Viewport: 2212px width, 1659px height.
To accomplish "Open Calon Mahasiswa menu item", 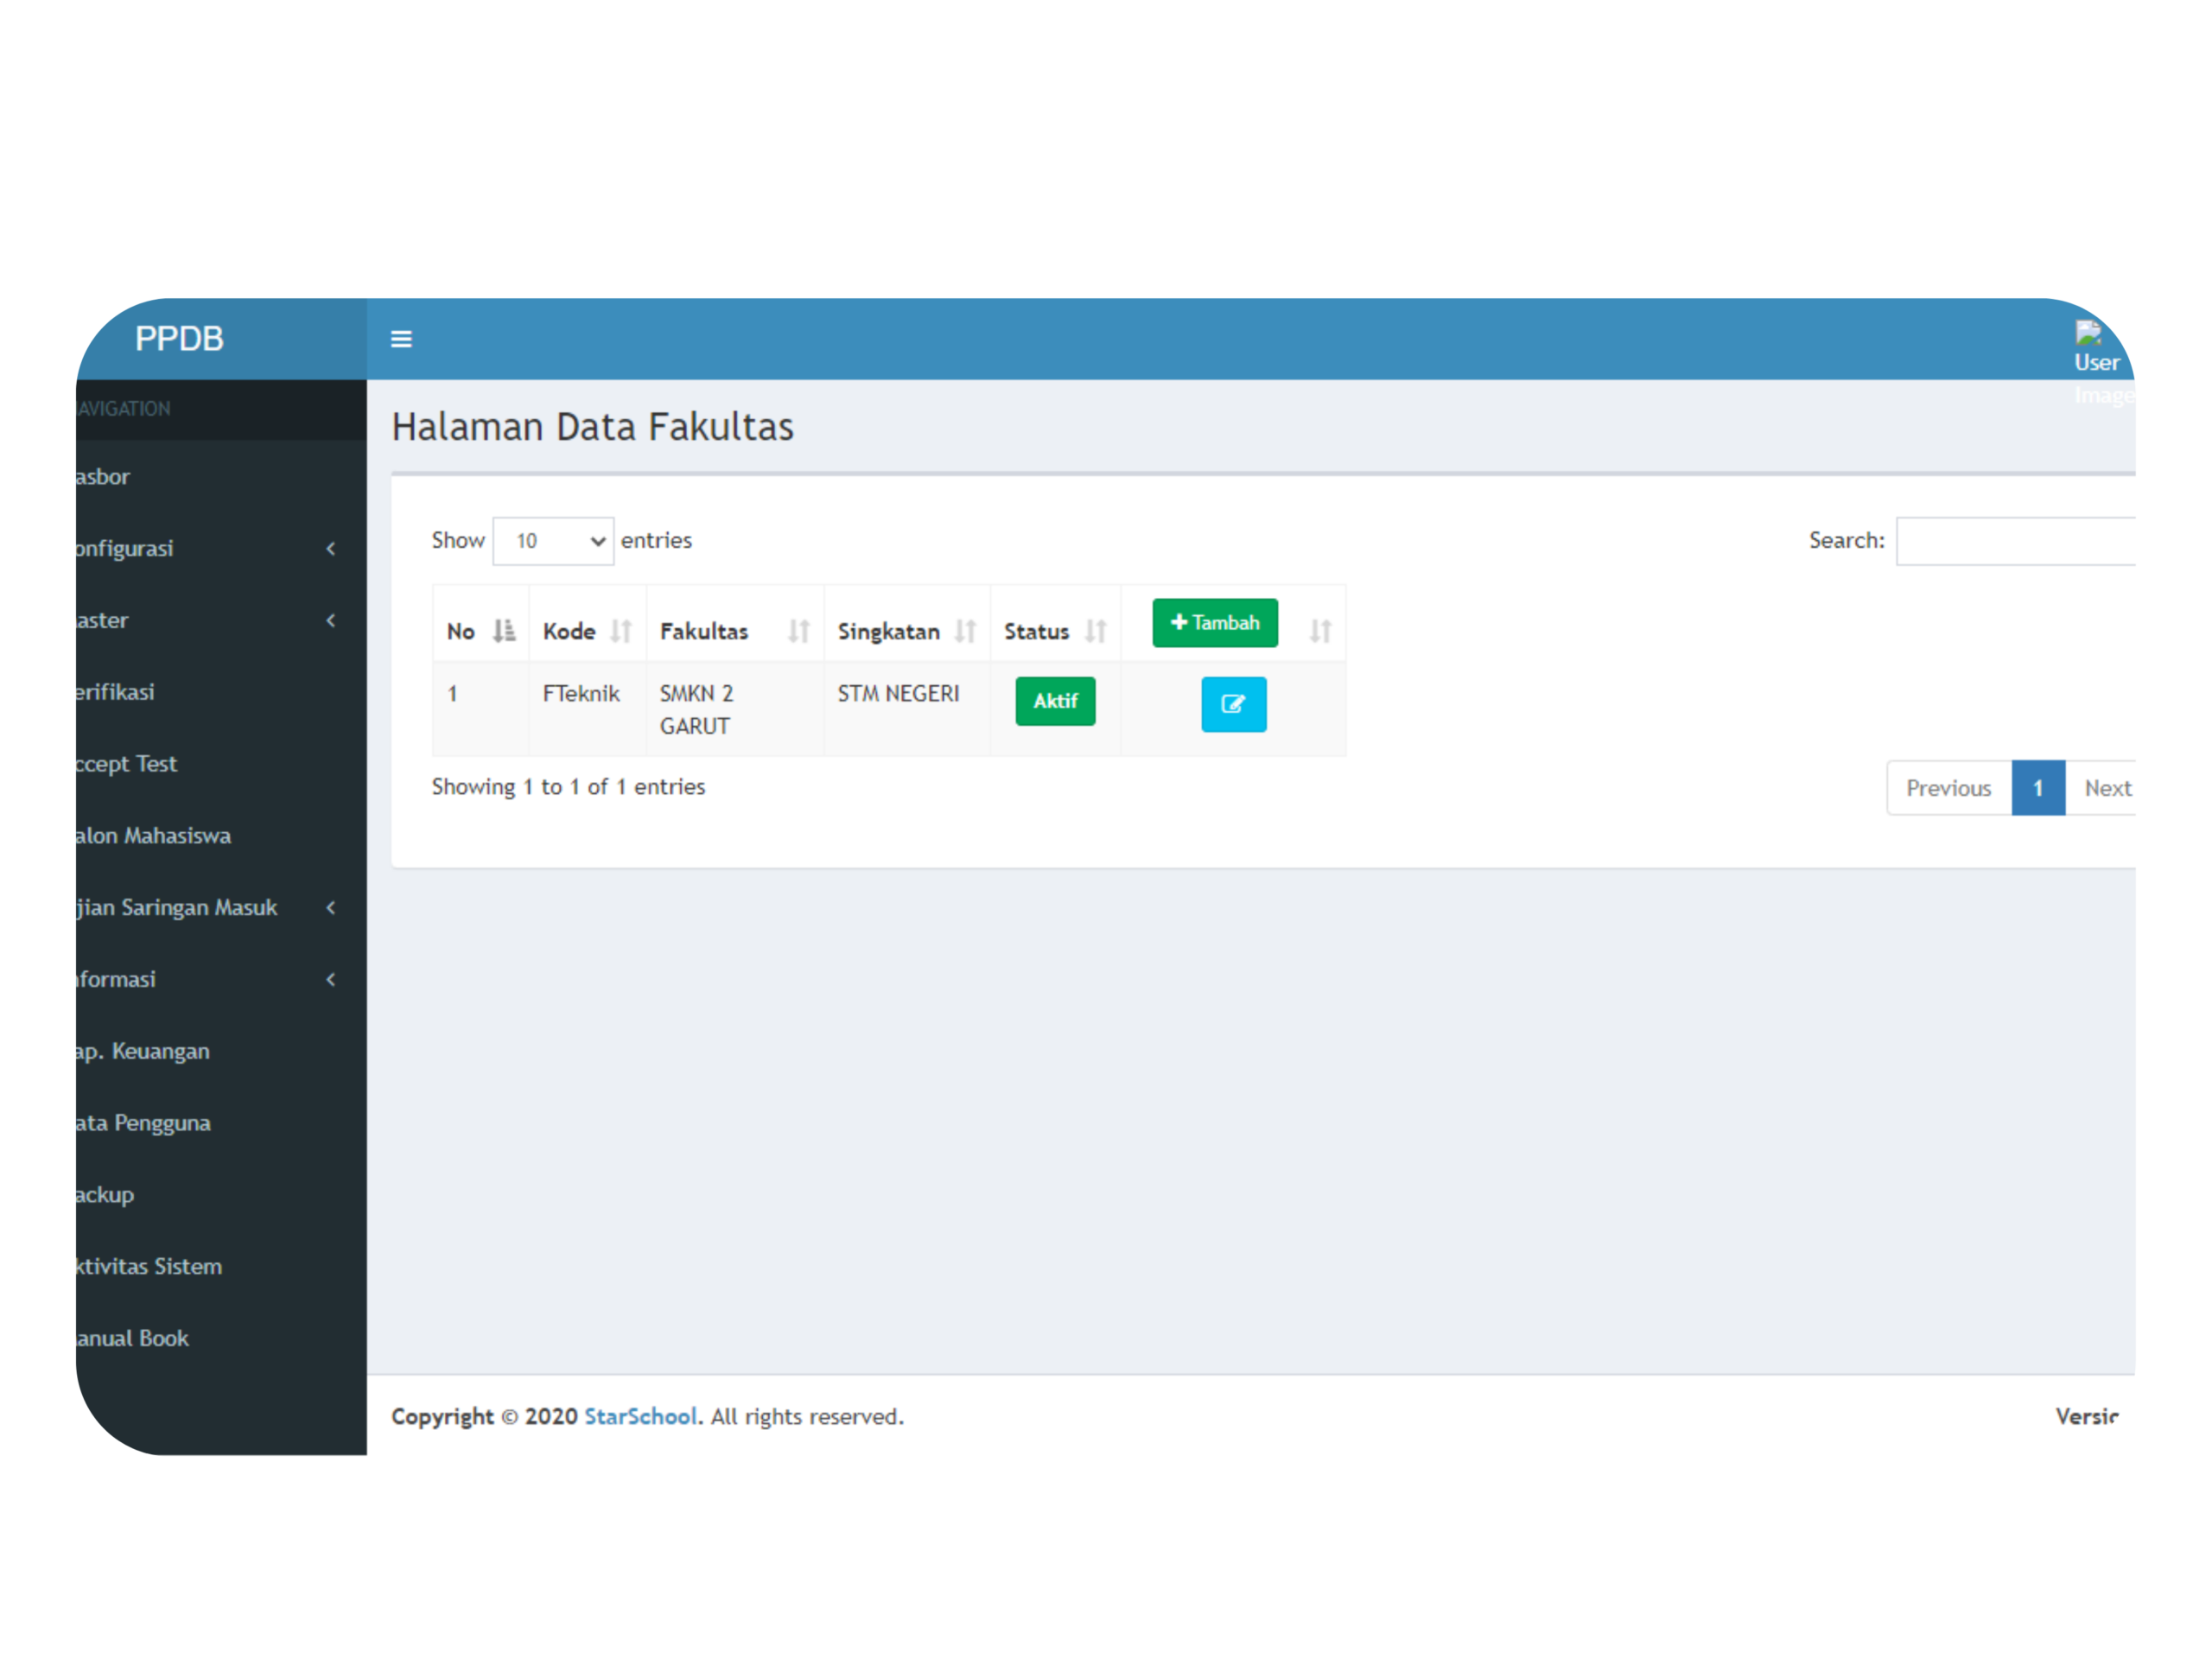I will tap(153, 835).
